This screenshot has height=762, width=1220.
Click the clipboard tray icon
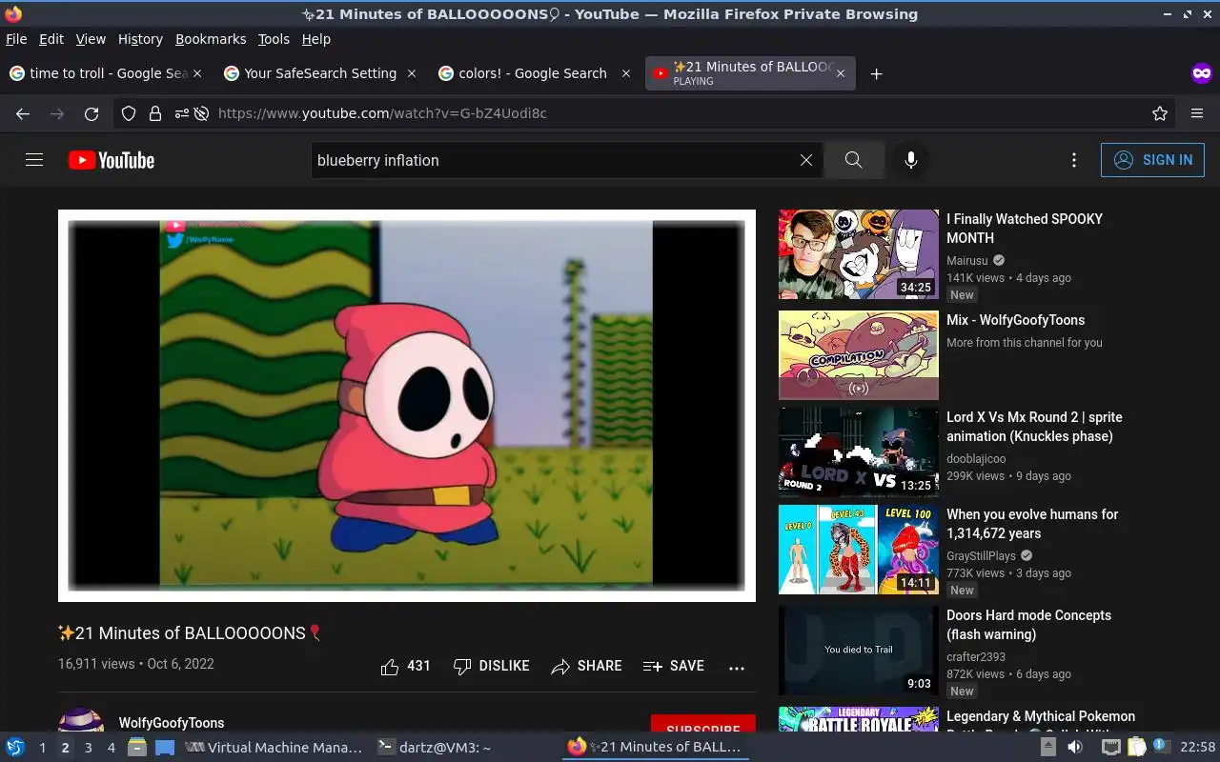[1136, 748]
